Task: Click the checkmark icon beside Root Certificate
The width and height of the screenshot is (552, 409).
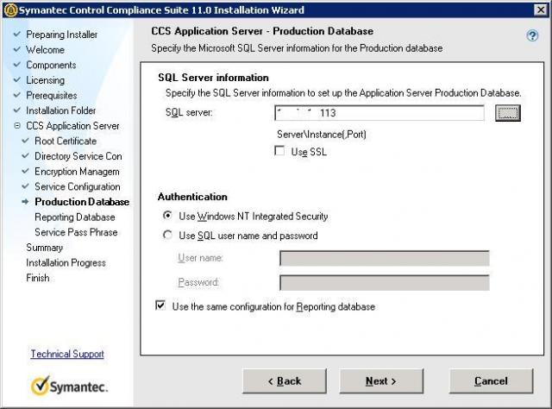Action: click(25, 140)
